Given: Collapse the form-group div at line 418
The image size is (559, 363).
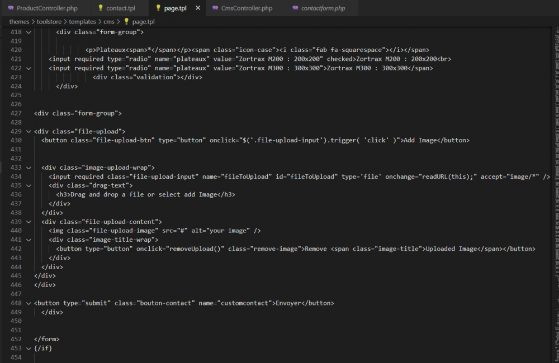Looking at the screenshot, I should pyautogui.click(x=29, y=32).
